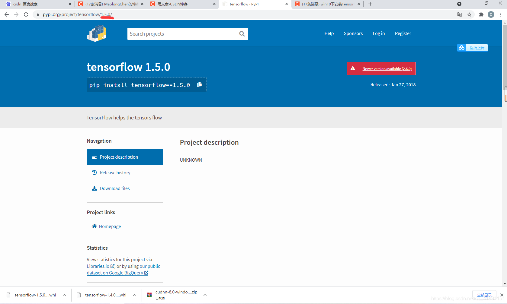Click the warning triangle icon
This screenshot has width=507, height=304.
pos(353,68)
